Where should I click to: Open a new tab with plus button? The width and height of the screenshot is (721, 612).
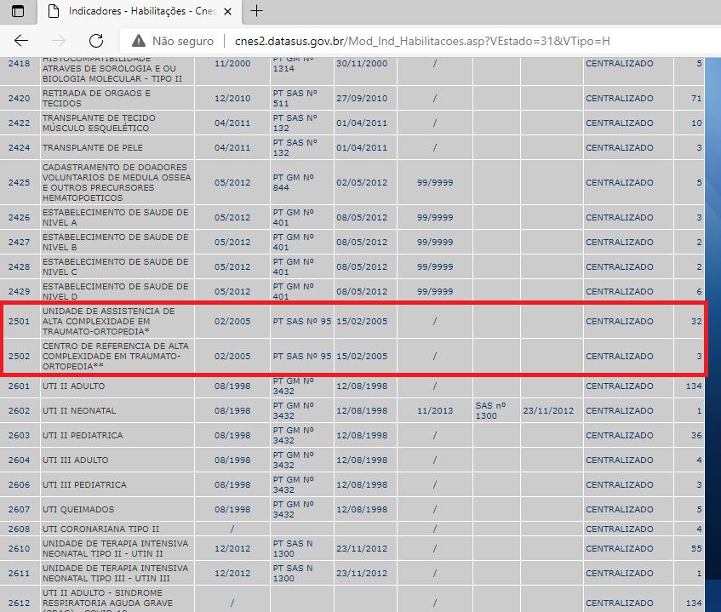tap(256, 11)
